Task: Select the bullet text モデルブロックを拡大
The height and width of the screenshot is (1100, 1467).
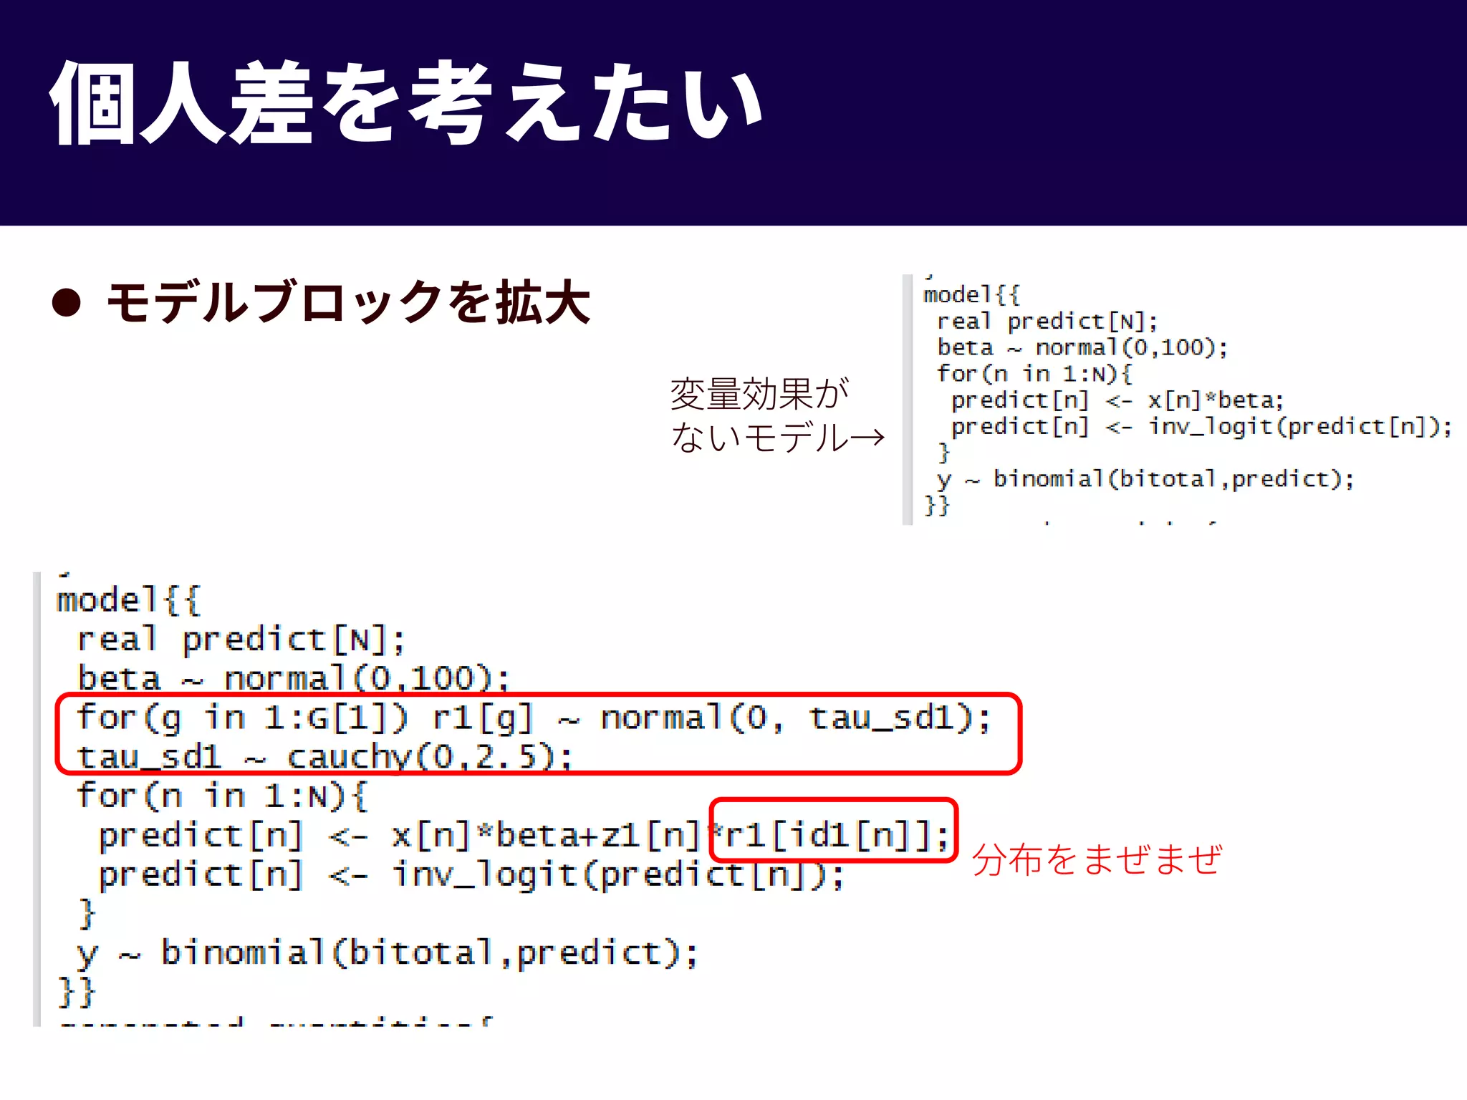Action: (x=348, y=302)
